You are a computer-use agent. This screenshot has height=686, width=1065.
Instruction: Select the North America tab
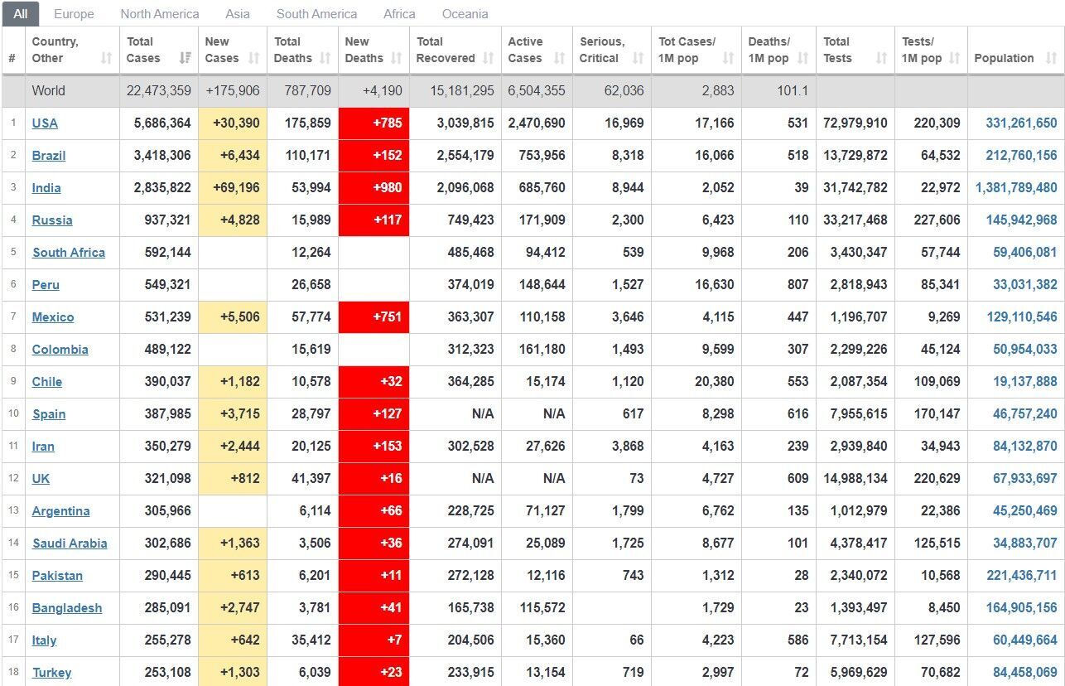pyautogui.click(x=160, y=14)
